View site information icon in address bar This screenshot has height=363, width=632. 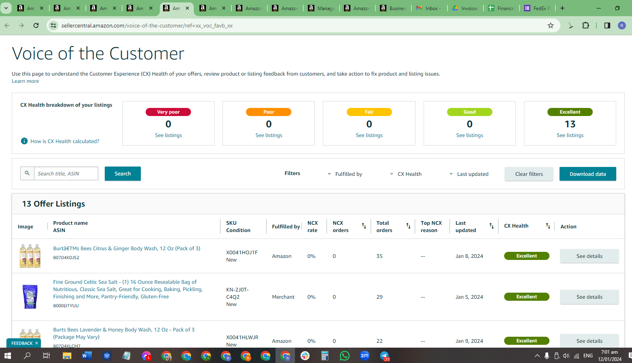(x=53, y=25)
